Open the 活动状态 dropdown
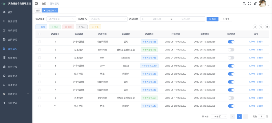This screenshot has width=272, height=123. coord(108,19)
